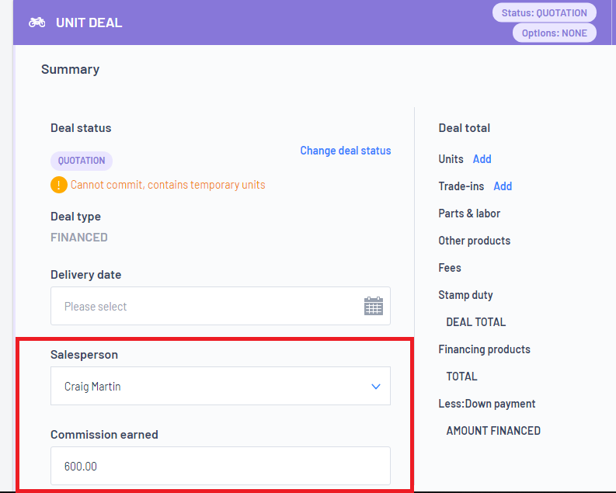
Task: Select the Craig Martin salesperson box
Action: pyautogui.click(x=221, y=386)
